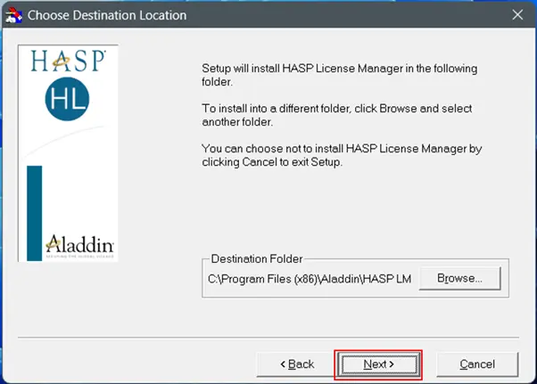This screenshot has width=537, height=384.
Task: Cancel the HASP License Manager setup
Action: pos(477,364)
